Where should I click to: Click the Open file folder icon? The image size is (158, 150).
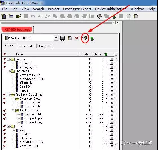(x=18, y=16)
